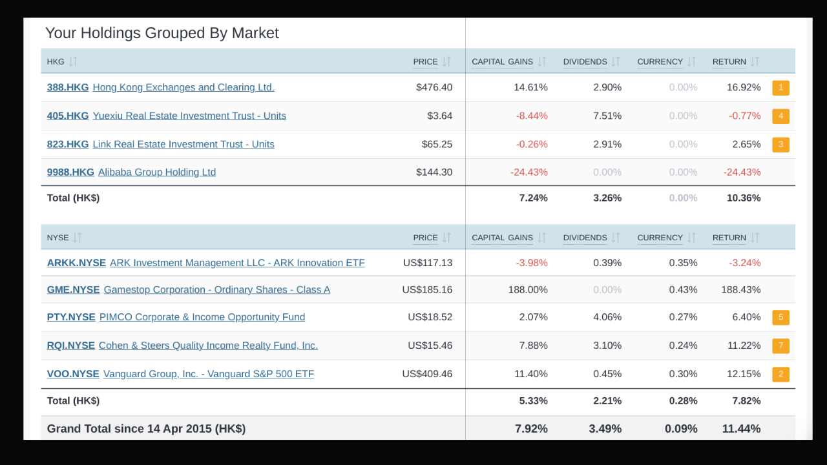
Task: Select the US$409.46 price cell
Action: click(x=428, y=374)
